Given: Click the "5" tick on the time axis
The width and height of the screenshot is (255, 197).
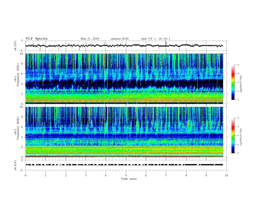Looking at the screenshot, I should coord(126,175).
